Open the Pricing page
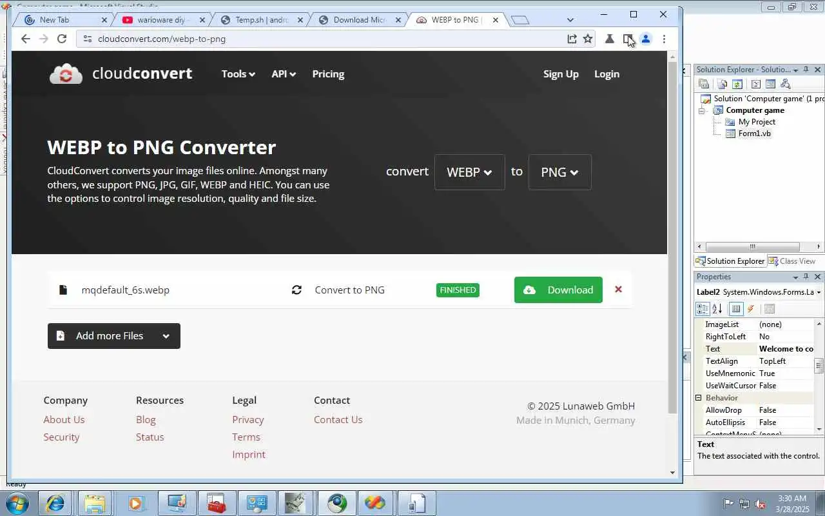The width and height of the screenshot is (825, 516). [x=328, y=74]
